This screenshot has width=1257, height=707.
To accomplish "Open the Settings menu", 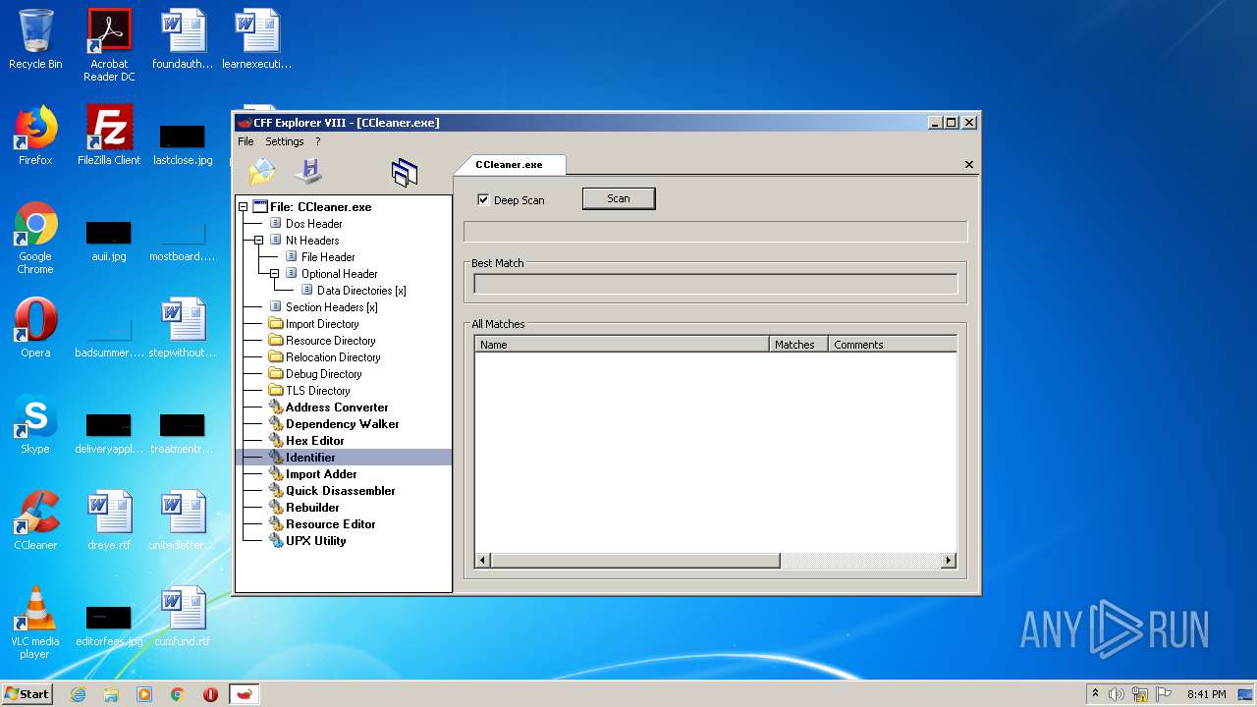I will 285,141.
